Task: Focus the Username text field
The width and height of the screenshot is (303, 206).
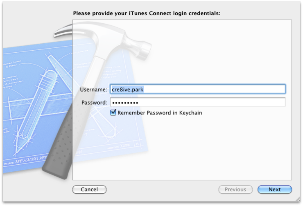Action: pos(198,89)
